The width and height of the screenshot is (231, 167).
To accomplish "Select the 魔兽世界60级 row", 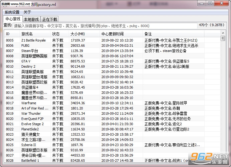I will (x=112, y=93).
